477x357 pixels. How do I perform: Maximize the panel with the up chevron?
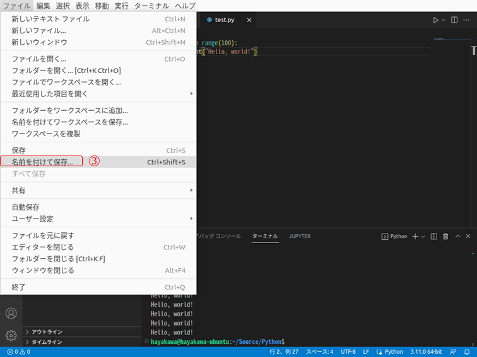pos(457,236)
